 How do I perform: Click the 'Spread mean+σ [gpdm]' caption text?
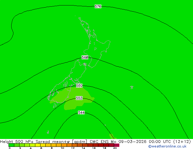pyautogui.click(x=61, y=142)
